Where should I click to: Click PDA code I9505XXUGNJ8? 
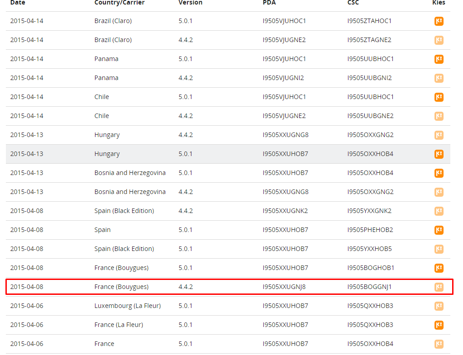(284, 287)
